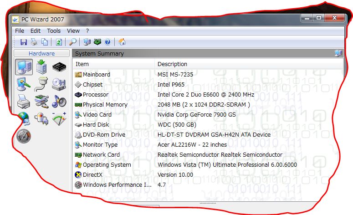Select the I/O Ports cable connector icon
Screen dimensions: 353x215
(41, 84)
